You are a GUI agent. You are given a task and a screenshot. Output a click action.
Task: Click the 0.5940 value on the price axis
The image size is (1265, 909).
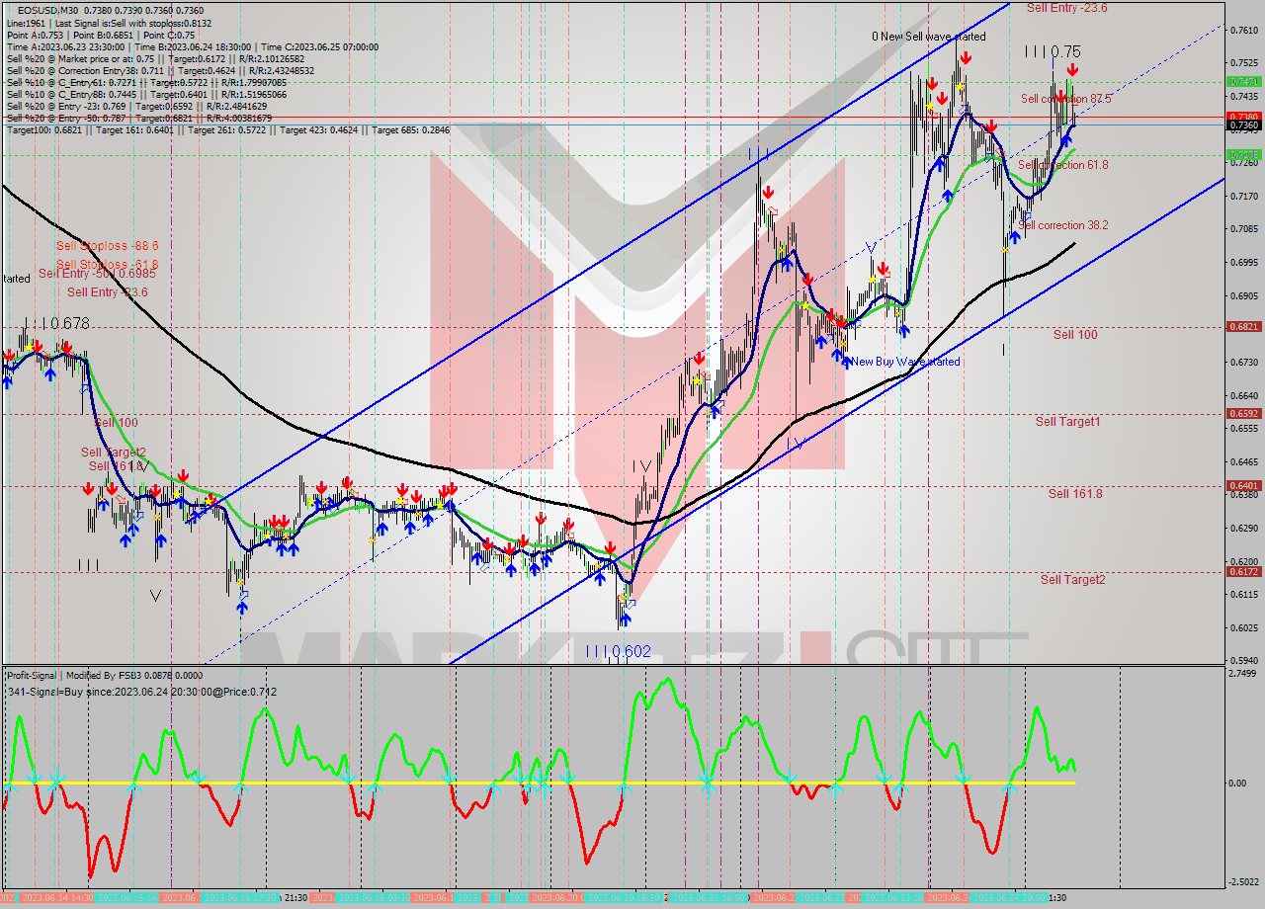tap(1242, 660)
